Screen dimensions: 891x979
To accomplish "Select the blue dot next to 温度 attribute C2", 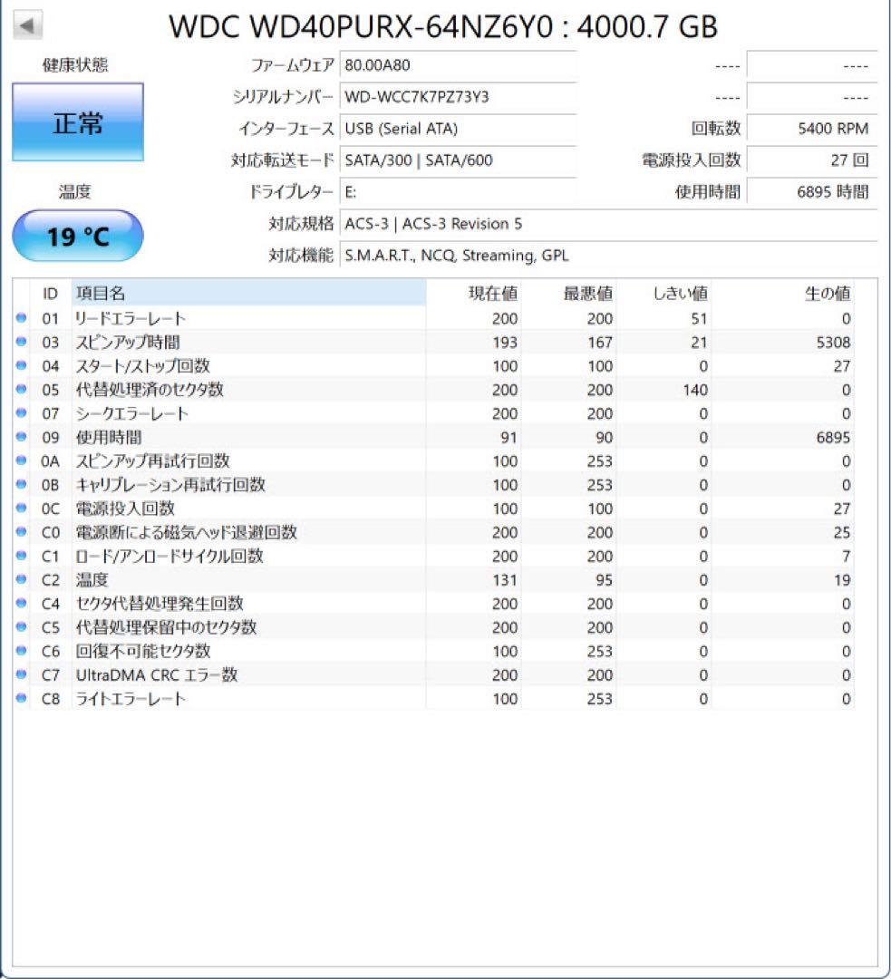I will coord(20,580).
